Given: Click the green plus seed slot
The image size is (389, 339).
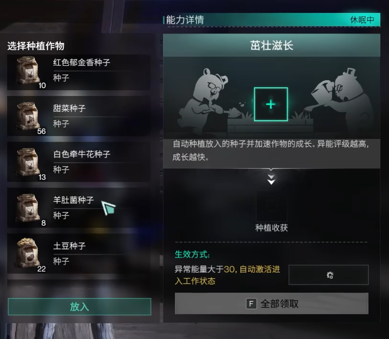Looking at the screenshot, I should tap(270, 104).
